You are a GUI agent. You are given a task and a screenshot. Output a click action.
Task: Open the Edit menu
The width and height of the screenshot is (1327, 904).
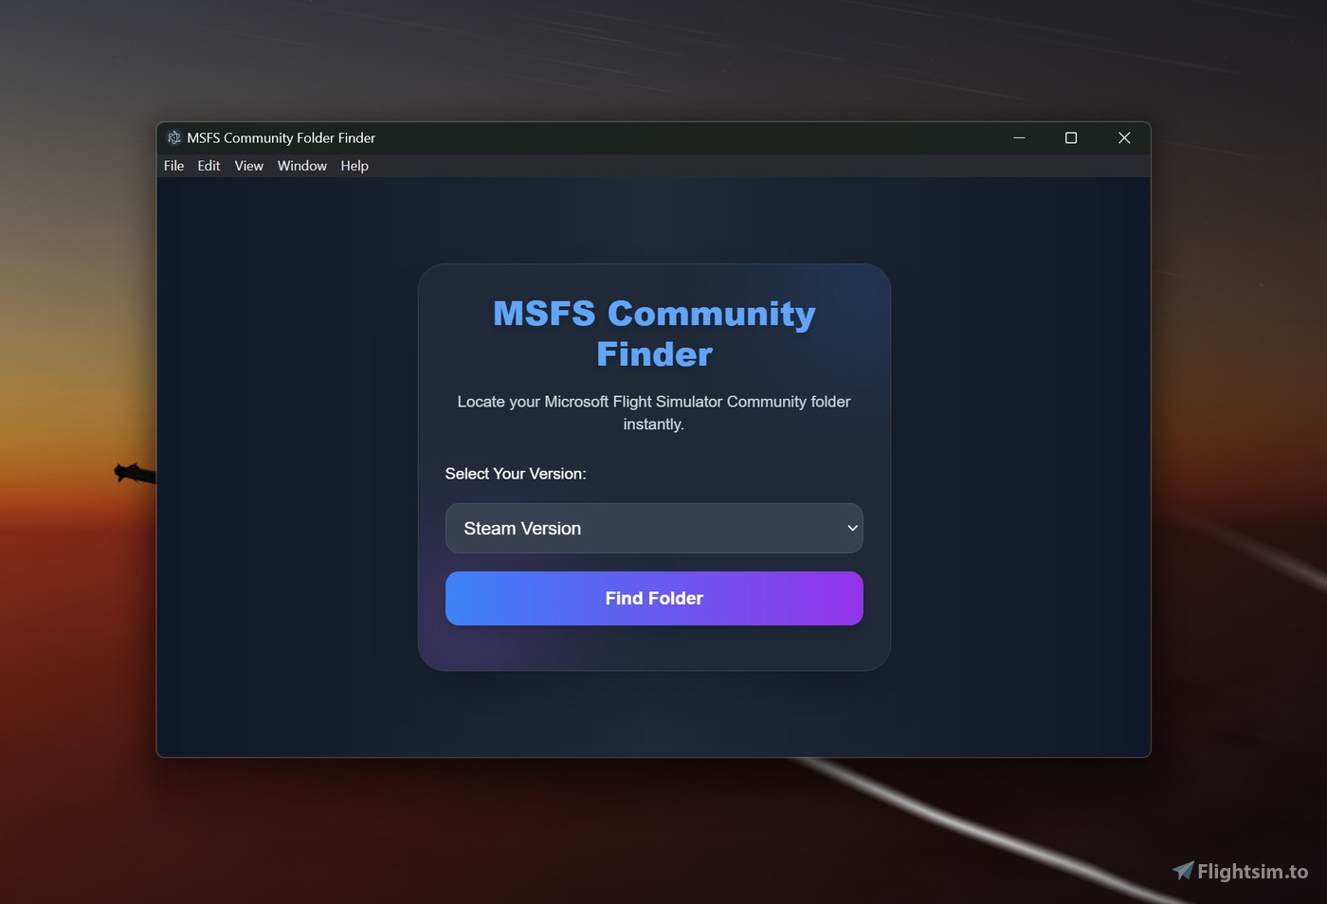pos(209,166)
